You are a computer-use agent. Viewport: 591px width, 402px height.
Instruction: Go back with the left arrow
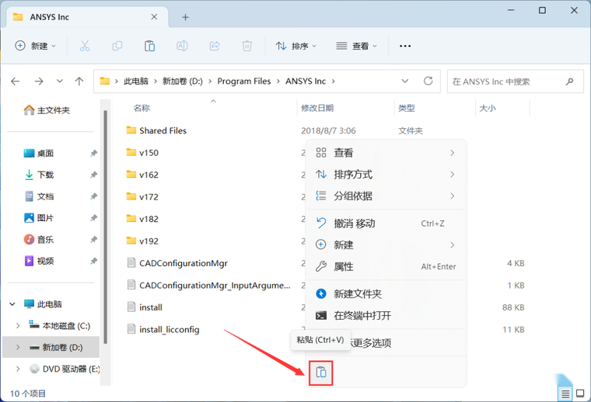click(x=15, y=81)
